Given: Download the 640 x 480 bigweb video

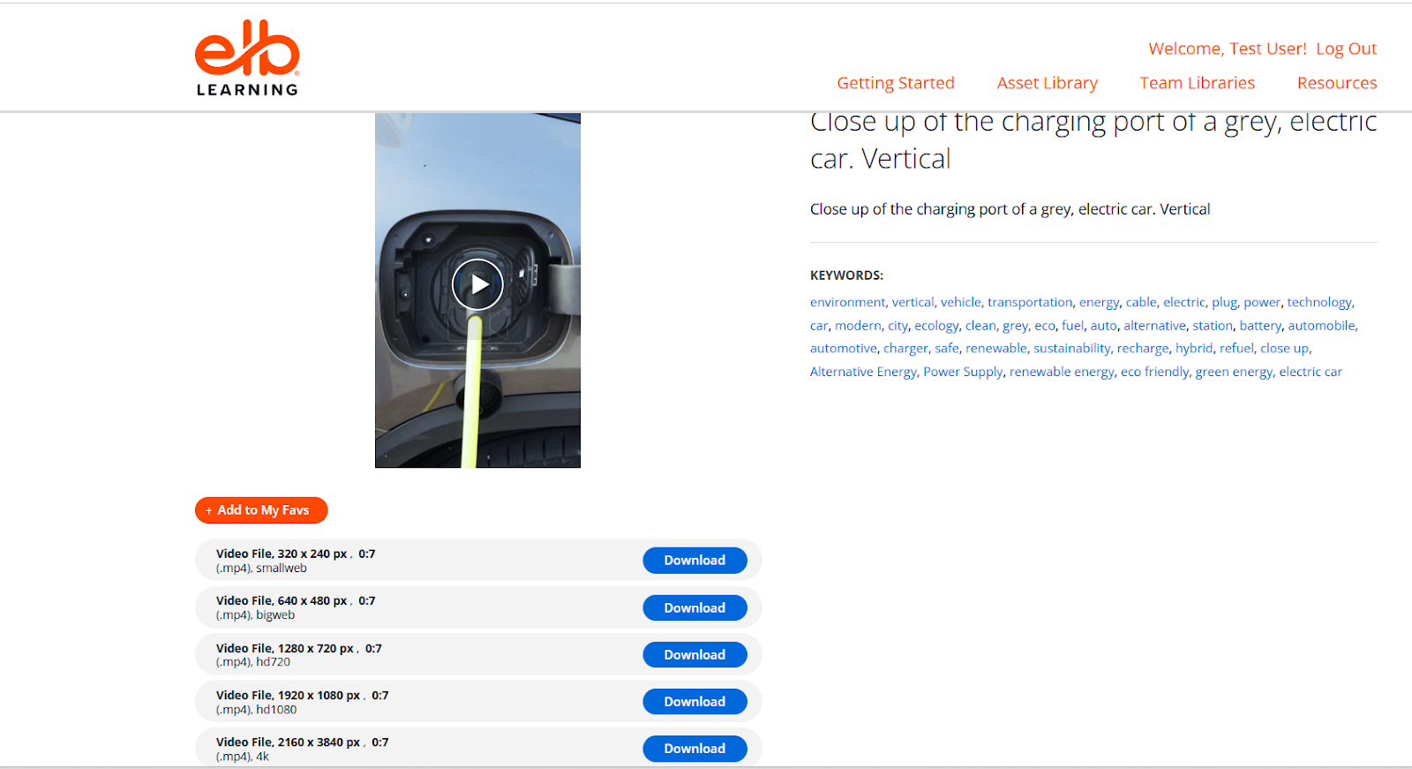Looking at the screenshot, I should pos(695,608).
